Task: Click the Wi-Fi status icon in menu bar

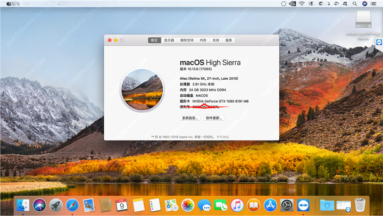Action: [x=302, y=4]
